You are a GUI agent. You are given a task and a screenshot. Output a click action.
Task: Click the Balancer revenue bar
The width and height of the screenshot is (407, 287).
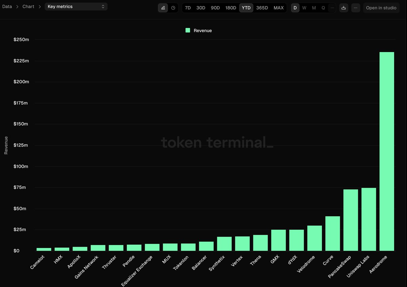[x=206, y=246]
